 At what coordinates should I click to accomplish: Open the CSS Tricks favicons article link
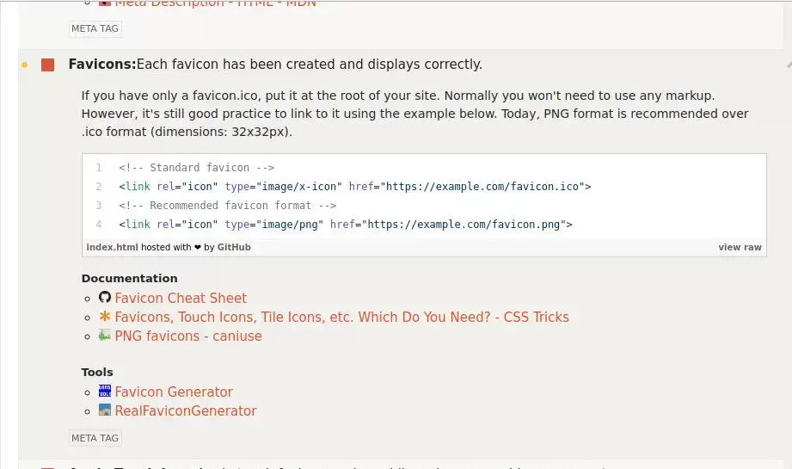click(341, 317)
